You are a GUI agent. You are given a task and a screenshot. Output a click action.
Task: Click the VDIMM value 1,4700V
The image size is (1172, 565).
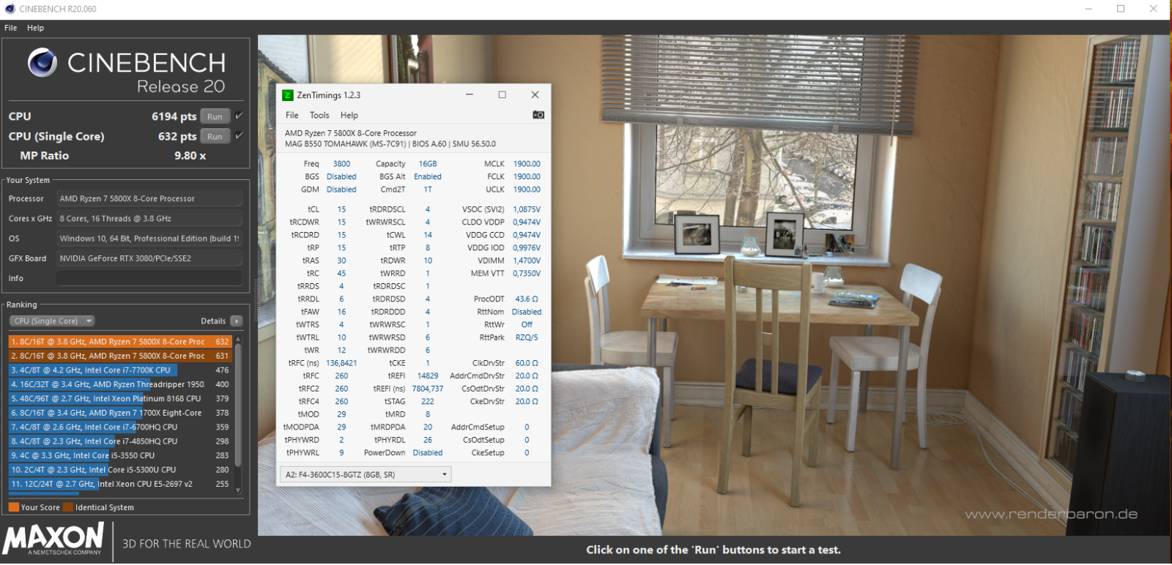pyautogui.click(x=527, y=261)
